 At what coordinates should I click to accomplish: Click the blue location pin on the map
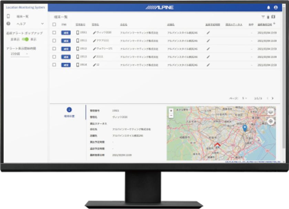245,128
